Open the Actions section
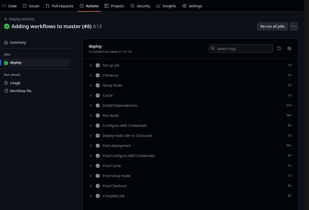 [x=89, y=6]
